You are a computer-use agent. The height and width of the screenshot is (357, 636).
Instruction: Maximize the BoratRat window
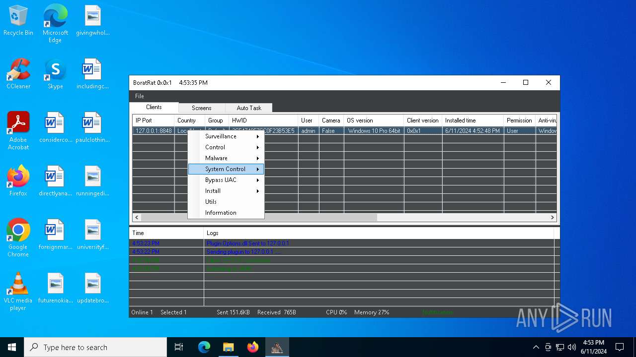tap(526, 83)
